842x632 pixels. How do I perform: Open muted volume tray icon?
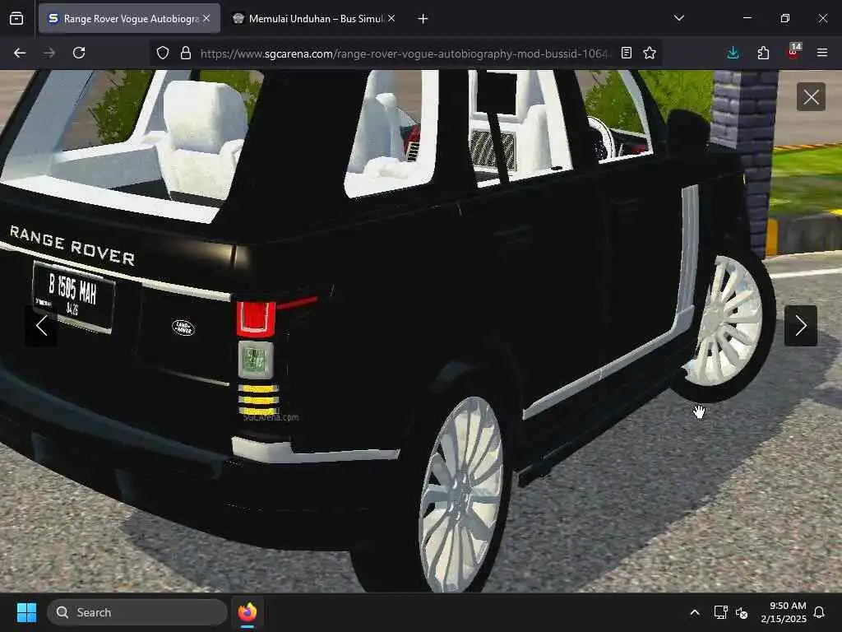(743, 612)
